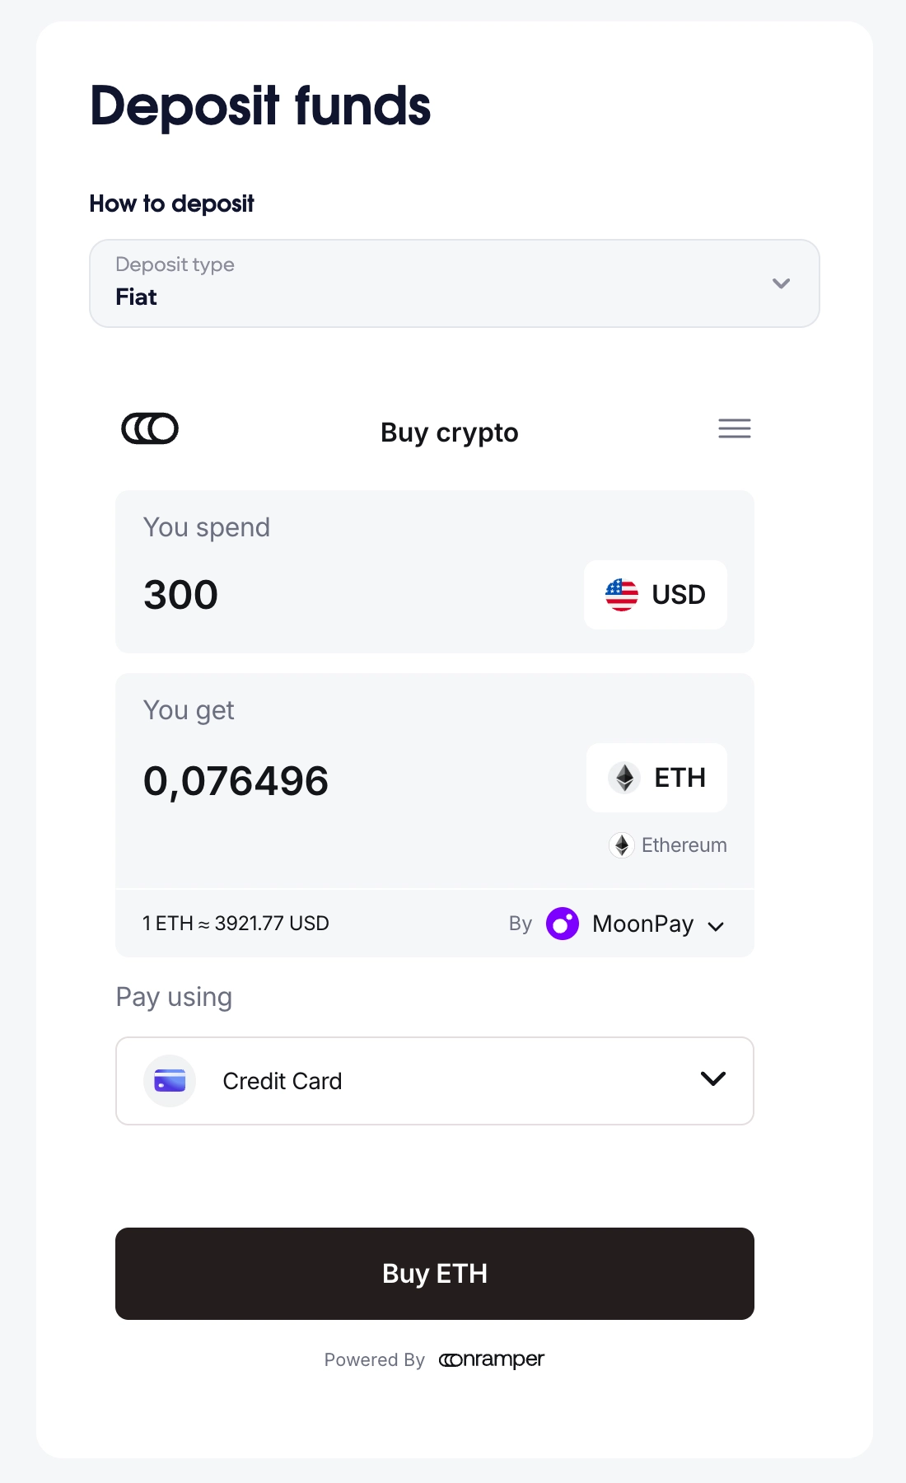The width and height of the screenshot is (906, 1483).
Task: Click the Onramper logo icon
Action: 150,428
